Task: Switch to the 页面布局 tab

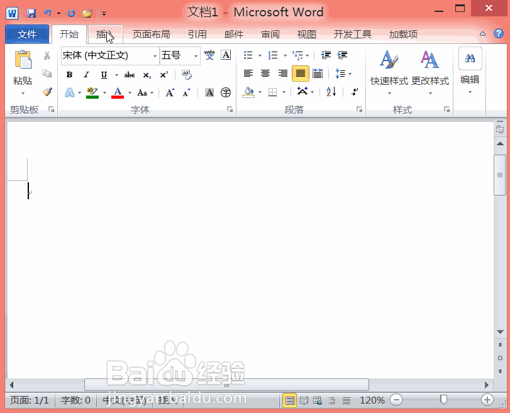Action: point(152,34)
